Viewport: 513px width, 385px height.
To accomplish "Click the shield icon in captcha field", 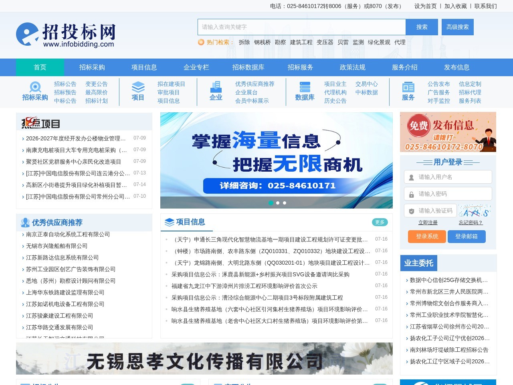I will tap(411, 211).
